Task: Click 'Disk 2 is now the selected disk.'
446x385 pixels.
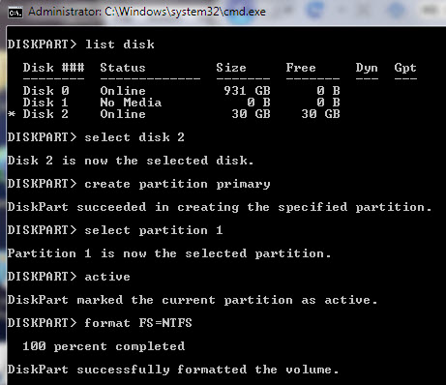Action: 131,161
